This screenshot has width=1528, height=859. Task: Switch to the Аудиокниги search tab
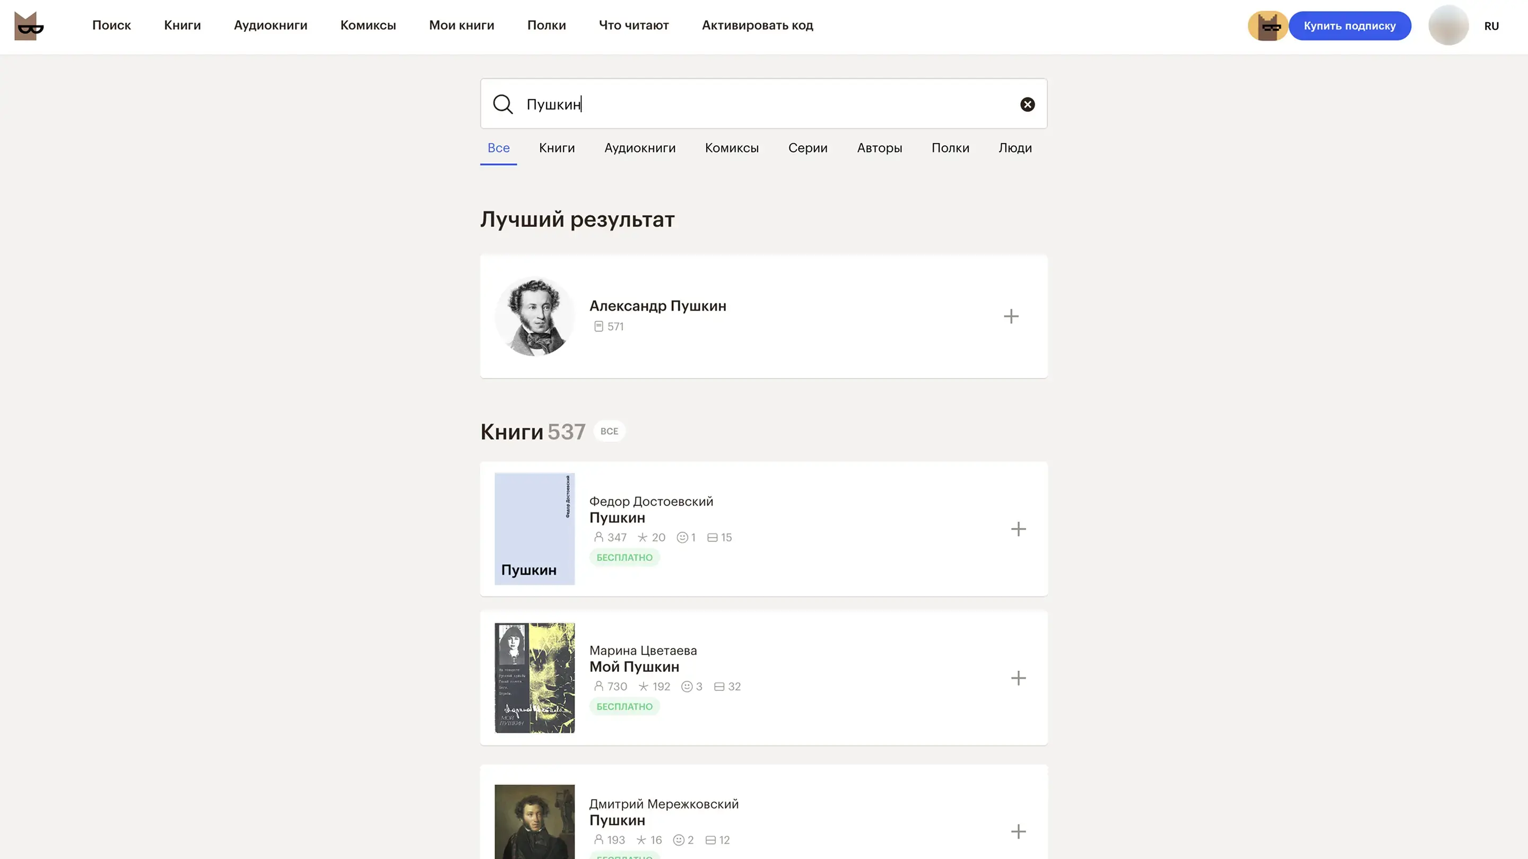639,148
